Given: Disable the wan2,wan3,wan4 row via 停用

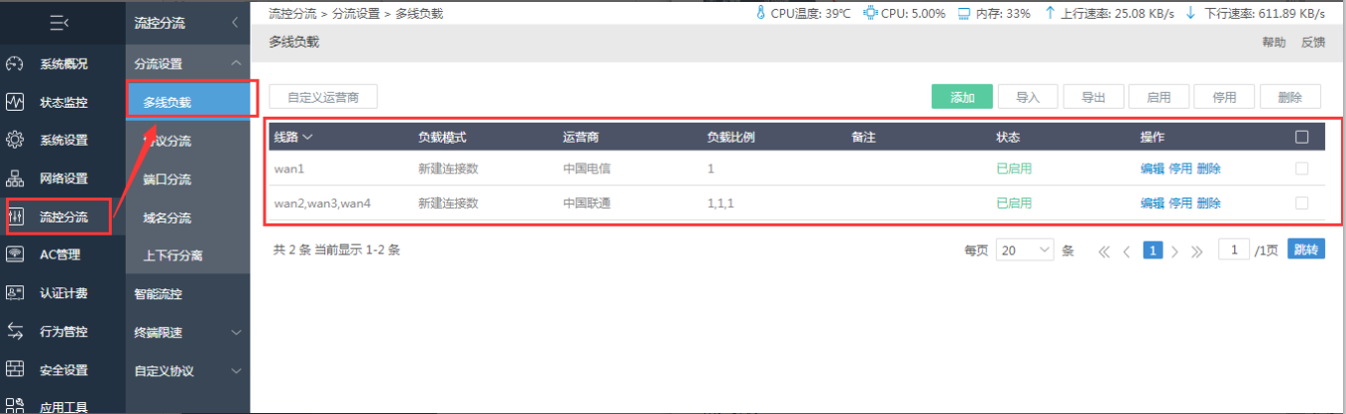Looking at the screenshot, I should [x=1180, y=203].
